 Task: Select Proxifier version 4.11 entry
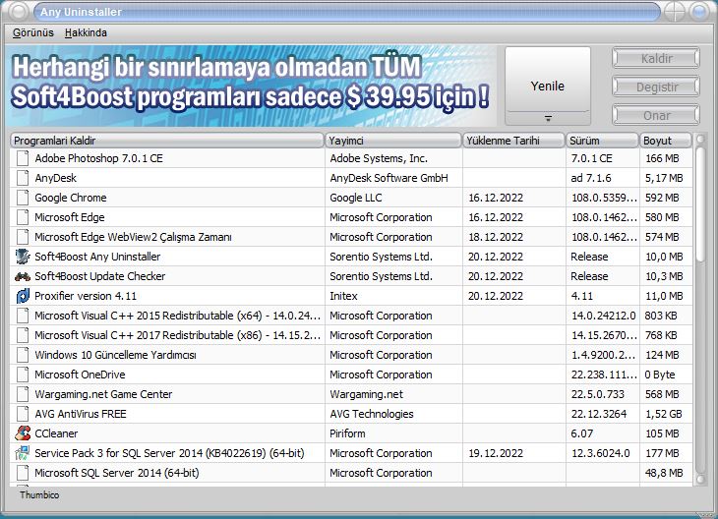point(86,296)
